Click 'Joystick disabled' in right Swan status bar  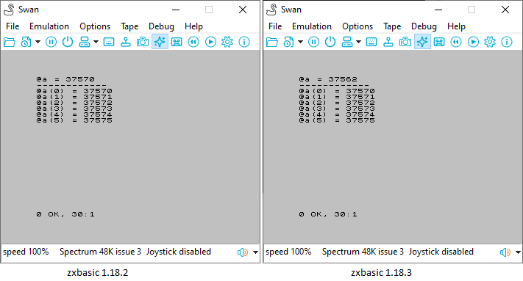click(x=441, y=252)
